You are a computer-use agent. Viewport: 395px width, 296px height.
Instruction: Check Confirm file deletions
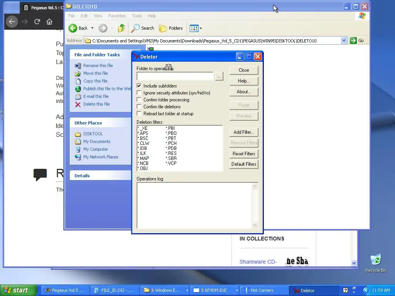pyautogui.click(x=139, y=107)
